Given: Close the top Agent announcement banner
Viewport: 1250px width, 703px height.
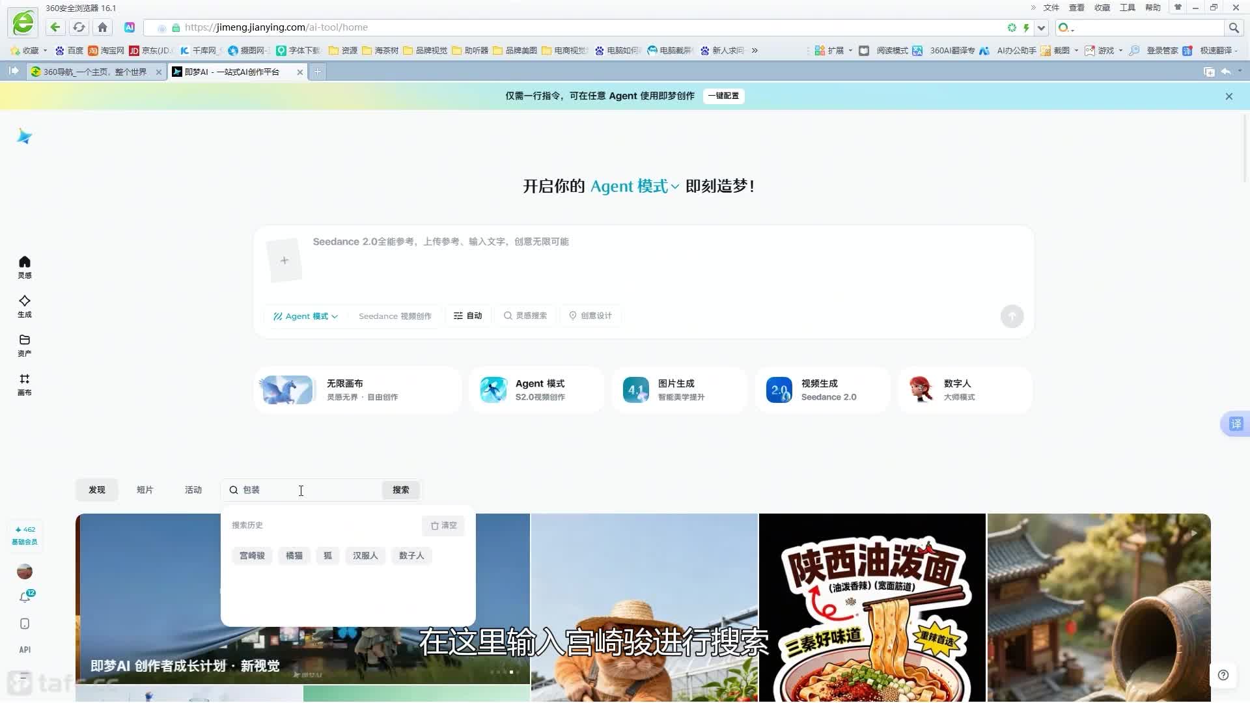Looking at the screenshot, I should coord(1229,96).
